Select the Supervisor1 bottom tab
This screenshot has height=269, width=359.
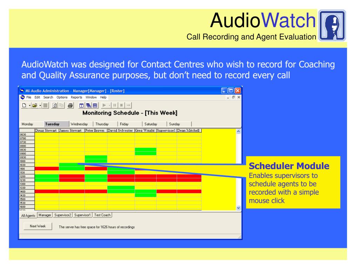(82, 215)
